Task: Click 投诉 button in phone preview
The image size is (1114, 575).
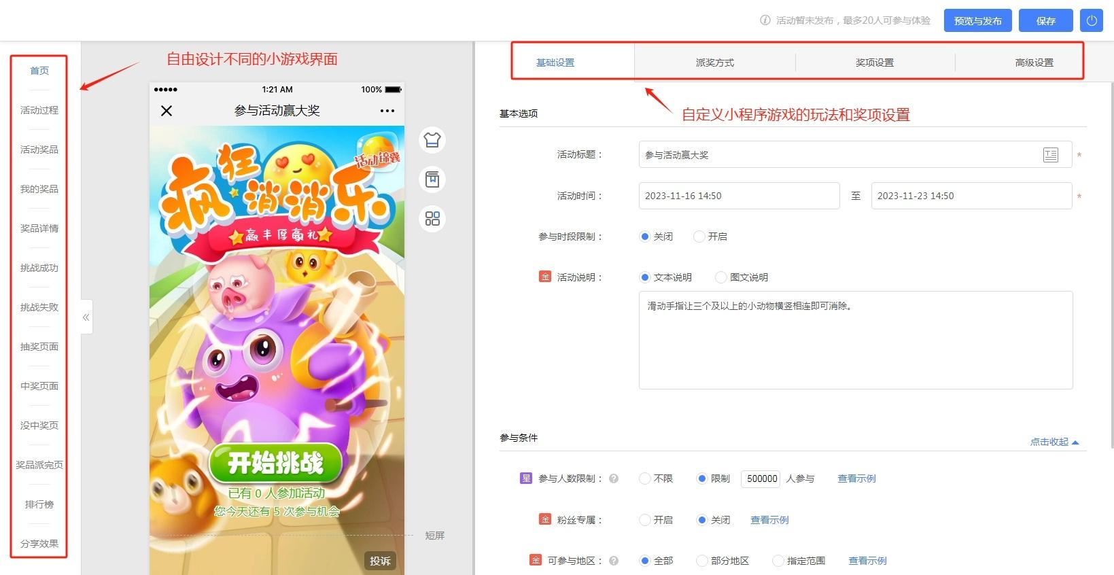Action: coord(380,561)
